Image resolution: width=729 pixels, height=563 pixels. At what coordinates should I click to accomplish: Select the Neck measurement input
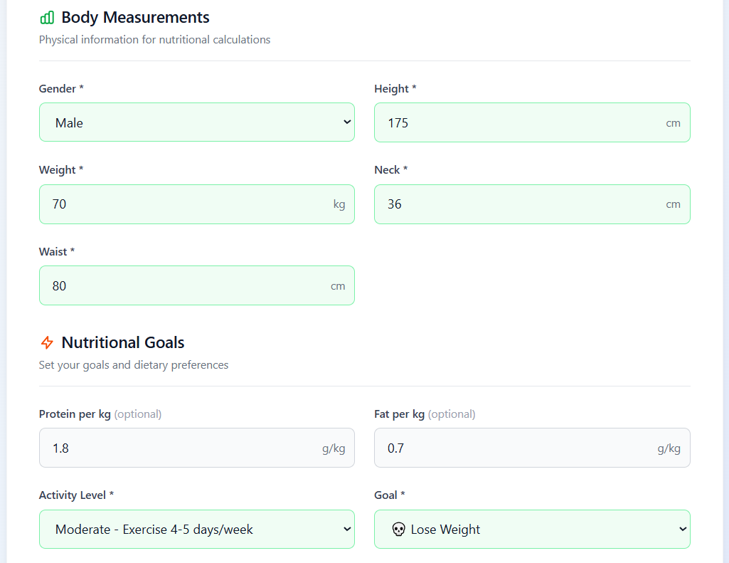(x=519, y=204)
